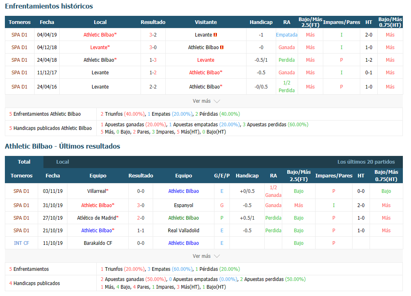The height and width of the screenshot is (296, 411).
Task: Click the "11/10/19" date cell
Action: (x=53, y=243)
